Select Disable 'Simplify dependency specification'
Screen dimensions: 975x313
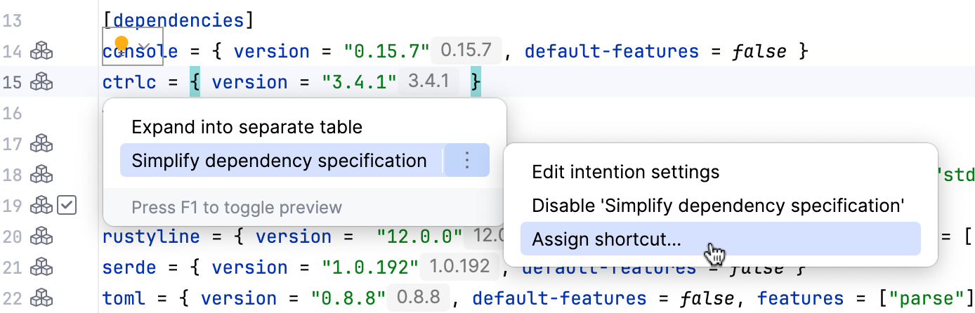pos(717,206)
